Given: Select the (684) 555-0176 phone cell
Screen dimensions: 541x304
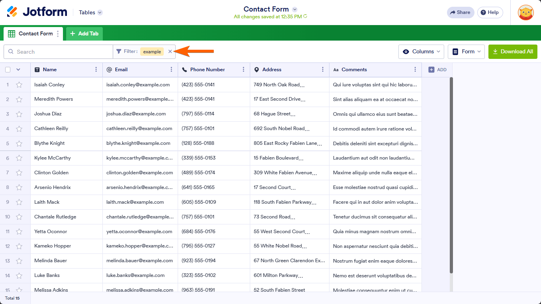Looking at the screenshot, I should pyautogui.click(x=214, y=232).
